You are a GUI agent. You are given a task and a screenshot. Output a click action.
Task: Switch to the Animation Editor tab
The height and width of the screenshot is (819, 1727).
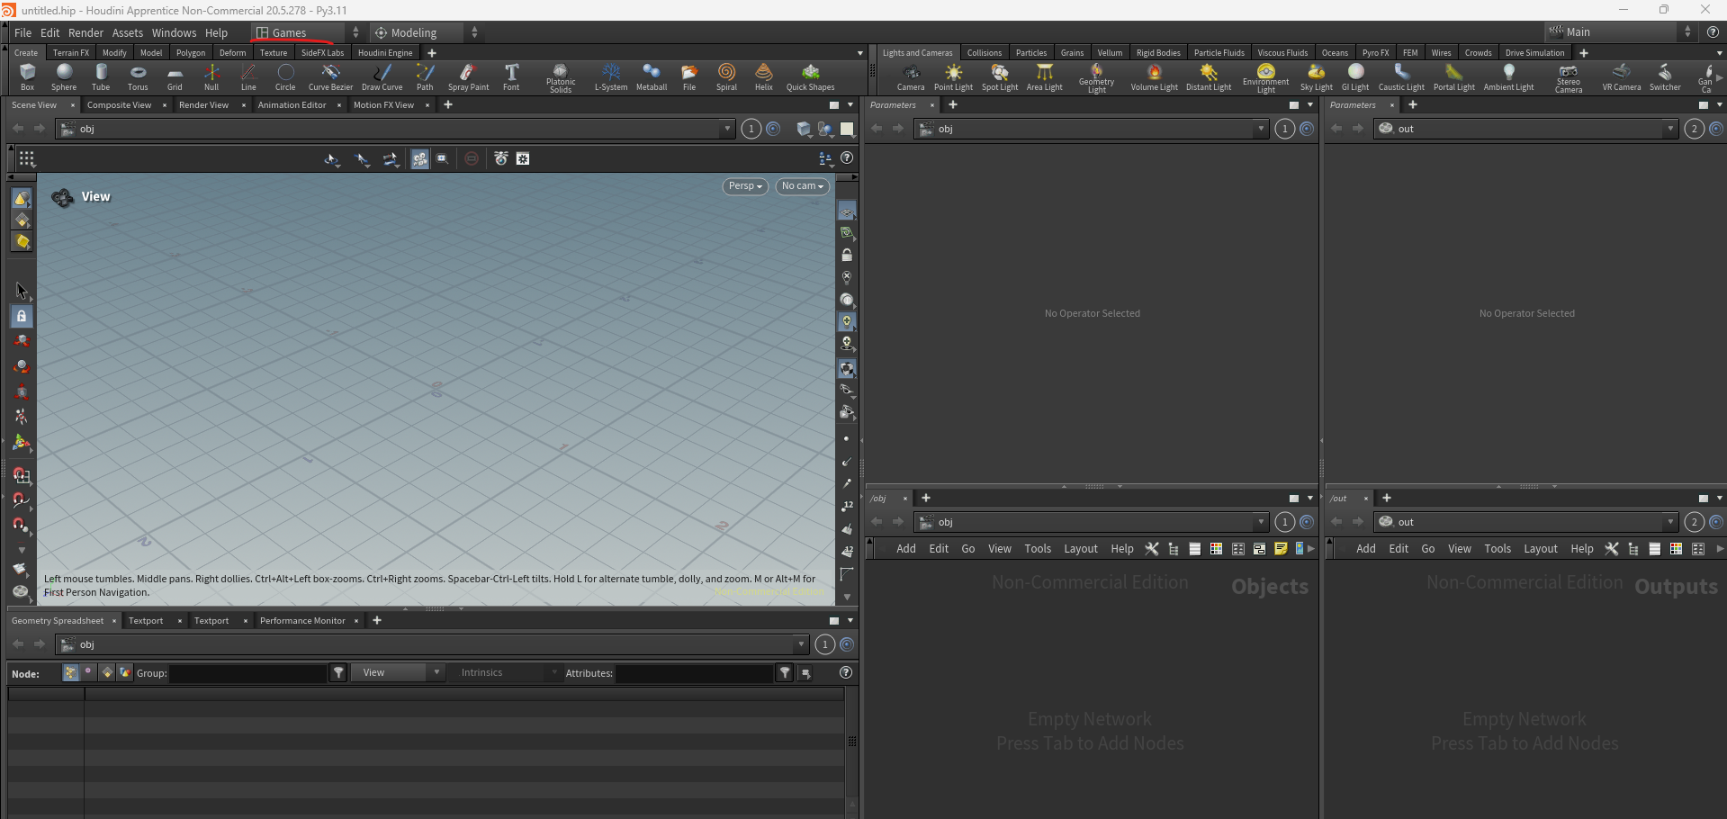(292, 105)
